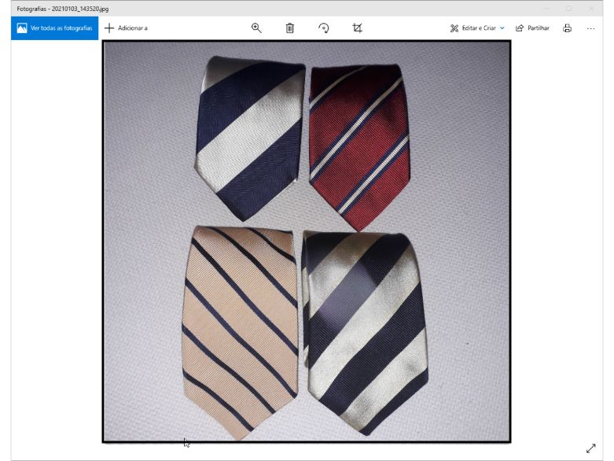Minimize the Fotografias window

pos(546,8)
